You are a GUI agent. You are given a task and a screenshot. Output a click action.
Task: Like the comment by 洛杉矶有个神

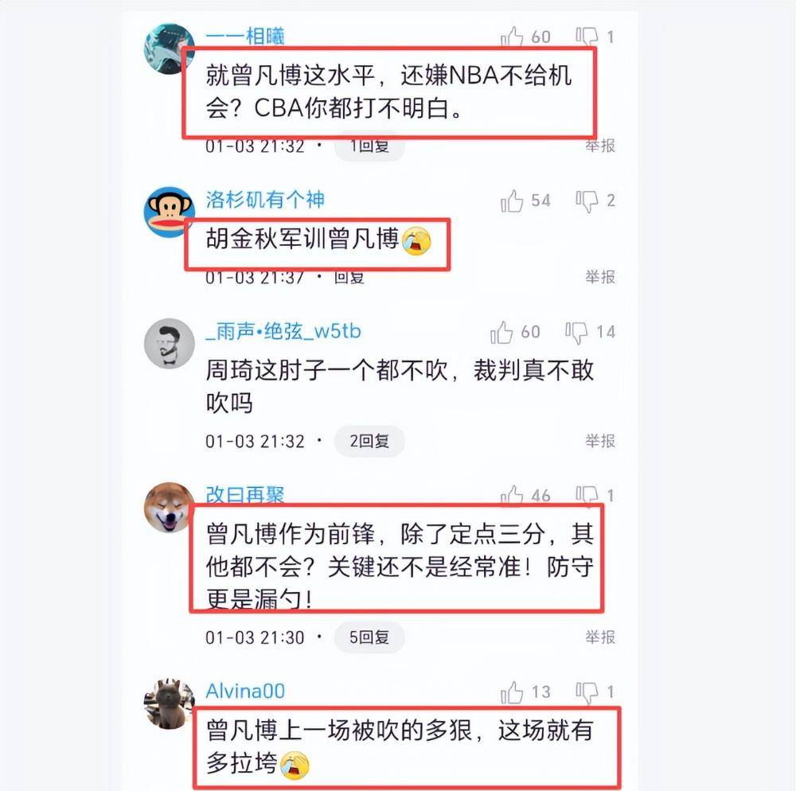(512, 201)
